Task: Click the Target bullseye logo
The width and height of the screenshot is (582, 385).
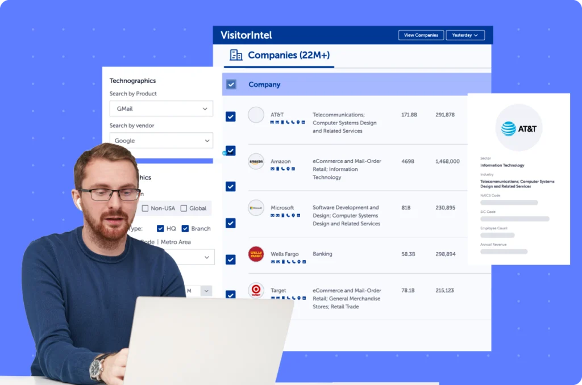Action: 256,290
